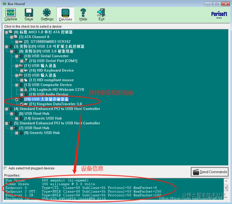This screenshot has height=204, width=232.
Task: Close the Bus Hound window
Action: 226,4
